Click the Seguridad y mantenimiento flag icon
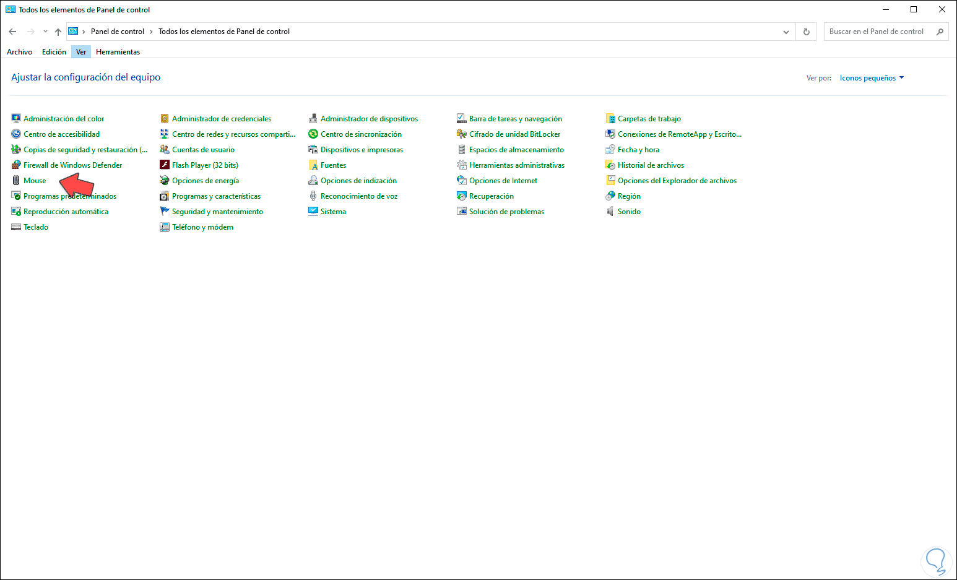The height and width of the screenshot is (580, 957). coord(165,211)
